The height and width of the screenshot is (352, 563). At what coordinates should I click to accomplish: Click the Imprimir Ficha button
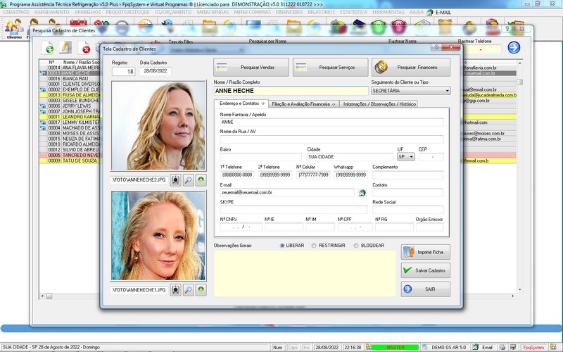point(426,252)
